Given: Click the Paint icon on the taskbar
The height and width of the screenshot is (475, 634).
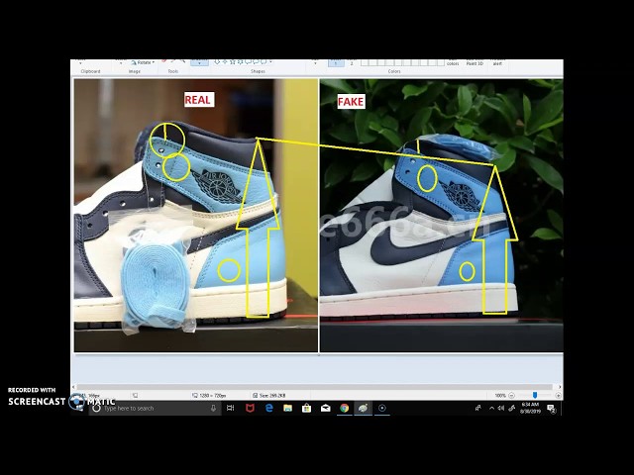Looking at the screenshot, I should coord(364,408).
